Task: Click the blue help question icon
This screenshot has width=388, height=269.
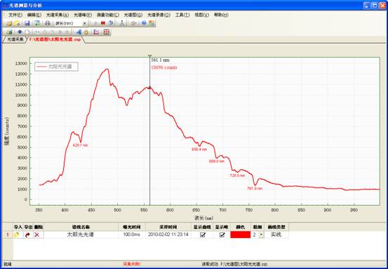Action: point(144,23)
